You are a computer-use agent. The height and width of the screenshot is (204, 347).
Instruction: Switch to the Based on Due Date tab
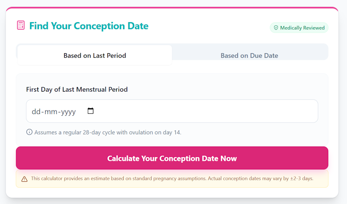coord(249,56)
